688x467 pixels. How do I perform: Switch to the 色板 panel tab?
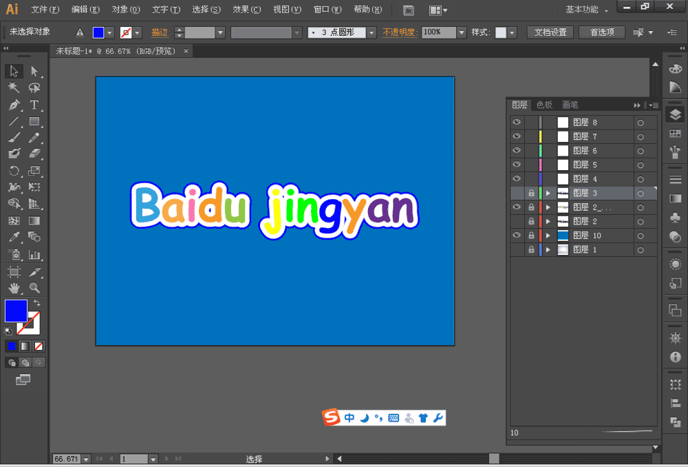pos(544,105)
